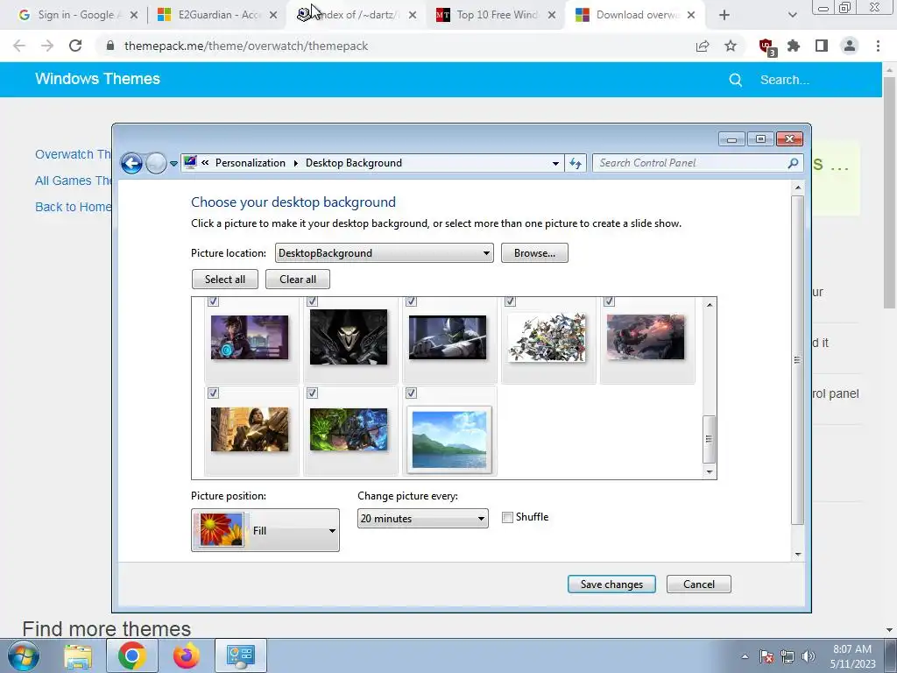Click the Browse... button
This screenshot has width=897, height=673.
534,253
